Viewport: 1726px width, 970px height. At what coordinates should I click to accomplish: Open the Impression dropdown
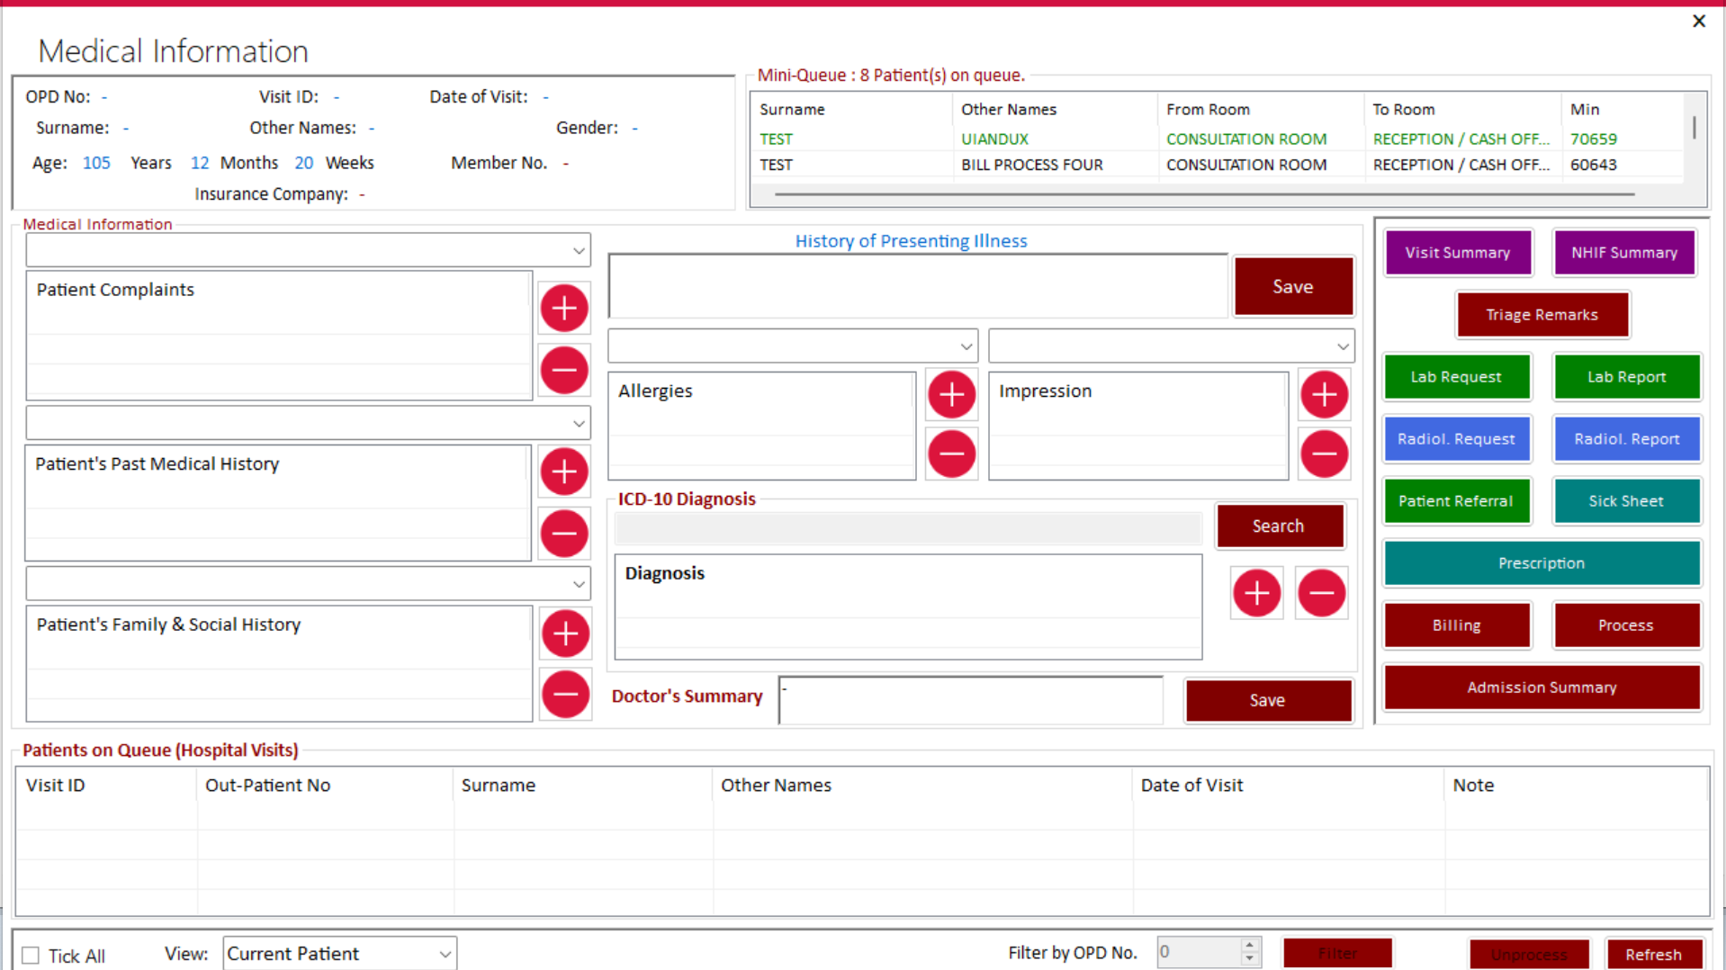[x=1342, y=346]
